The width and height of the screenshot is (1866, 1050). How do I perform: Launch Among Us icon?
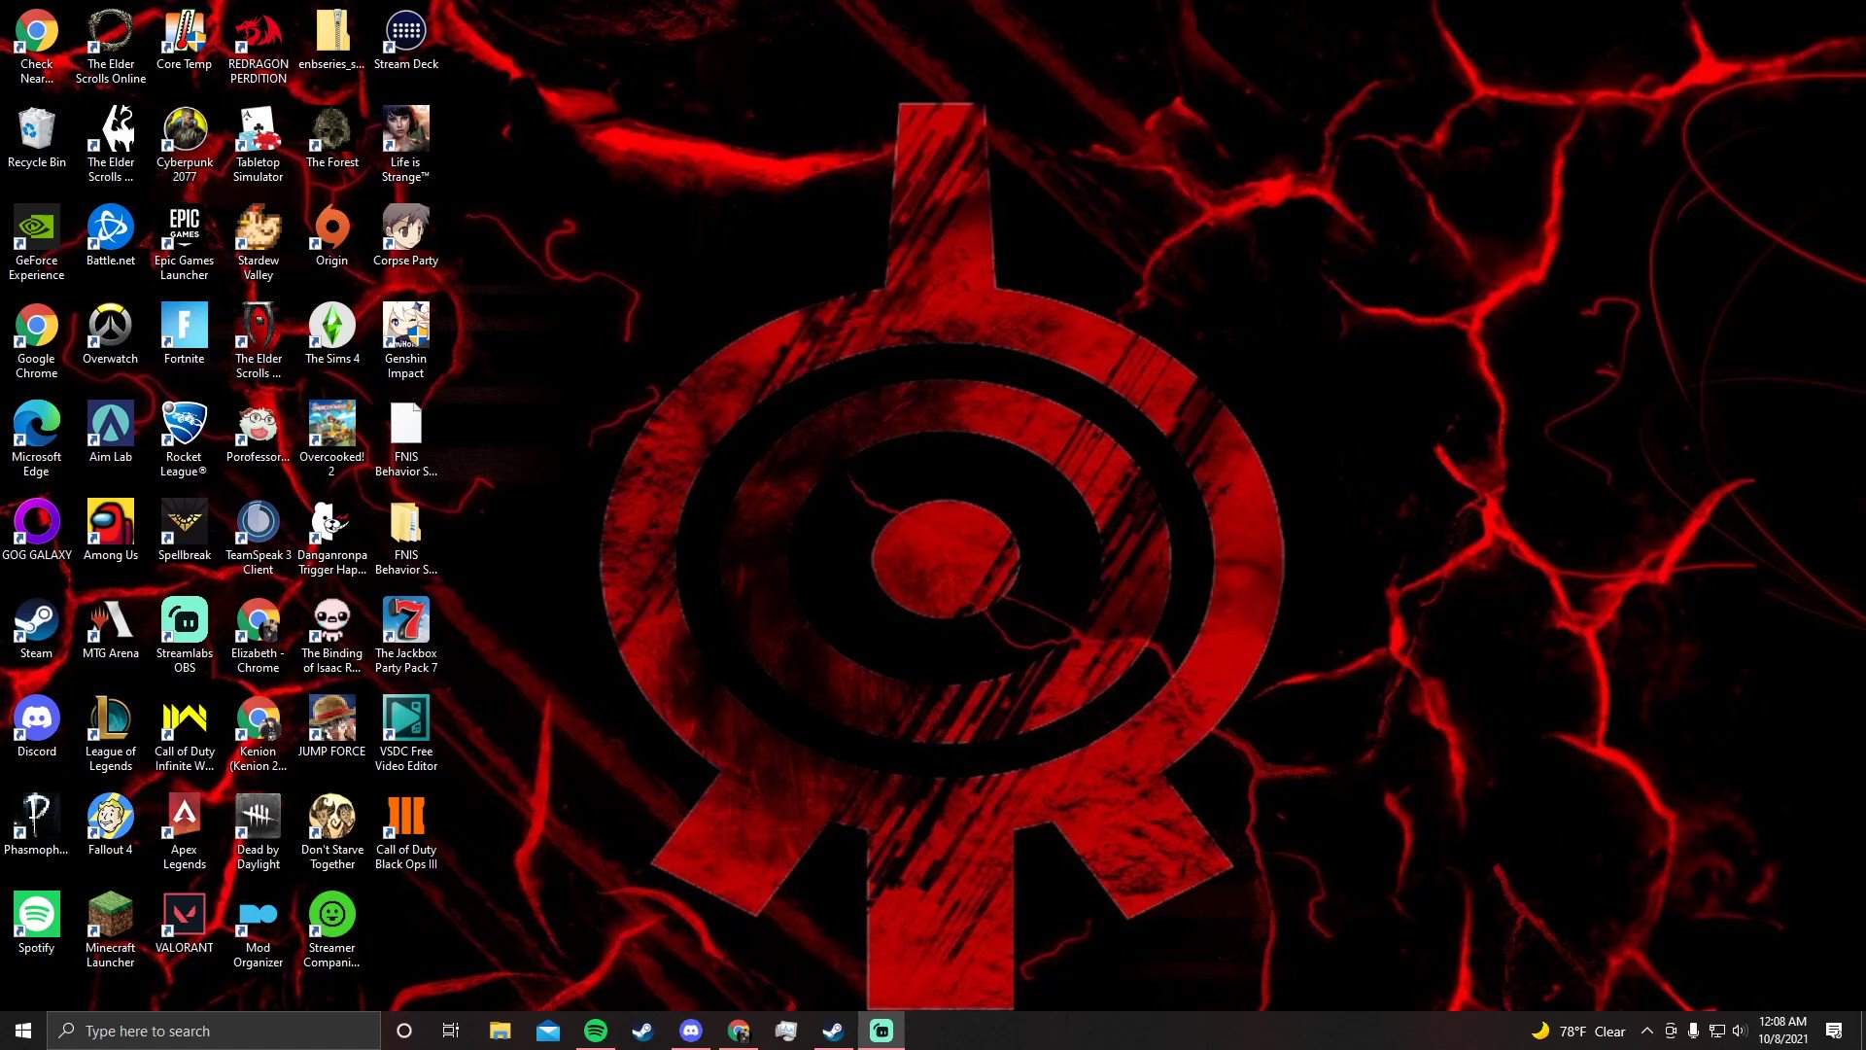[111, 531]
